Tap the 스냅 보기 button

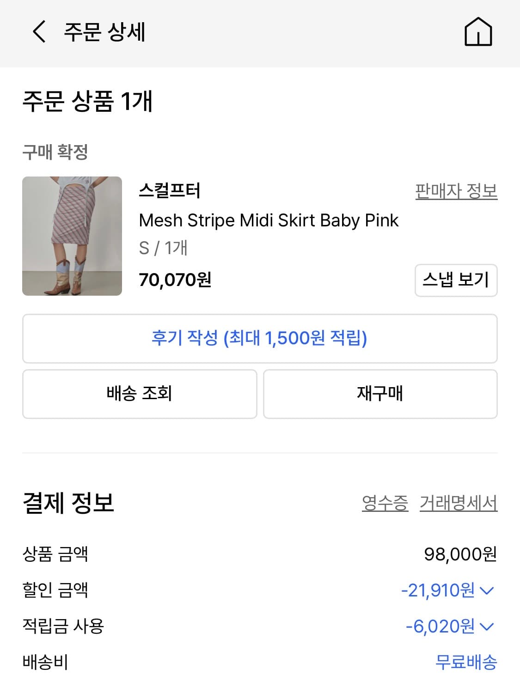[456, 280]
